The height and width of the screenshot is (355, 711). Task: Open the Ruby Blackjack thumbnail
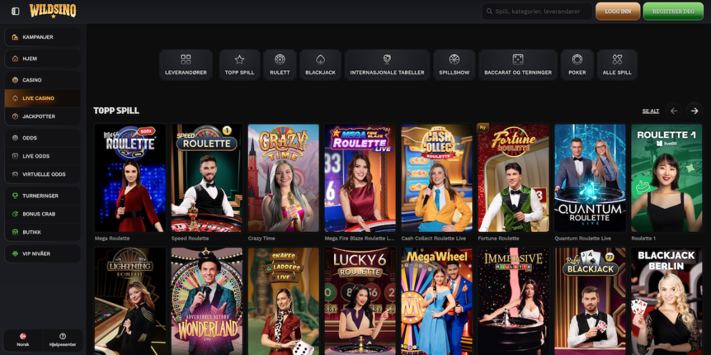[590, 301]
